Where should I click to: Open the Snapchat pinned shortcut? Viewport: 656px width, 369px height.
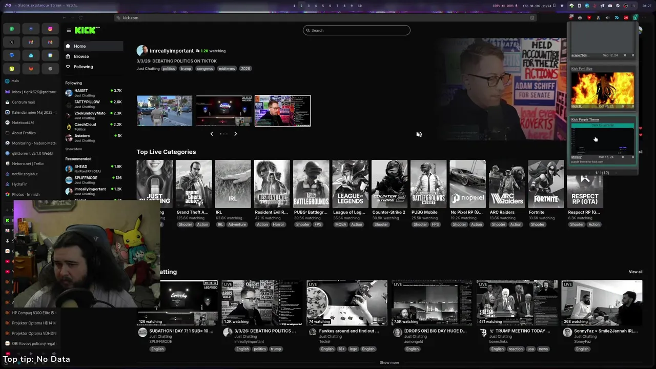point(11,69)
